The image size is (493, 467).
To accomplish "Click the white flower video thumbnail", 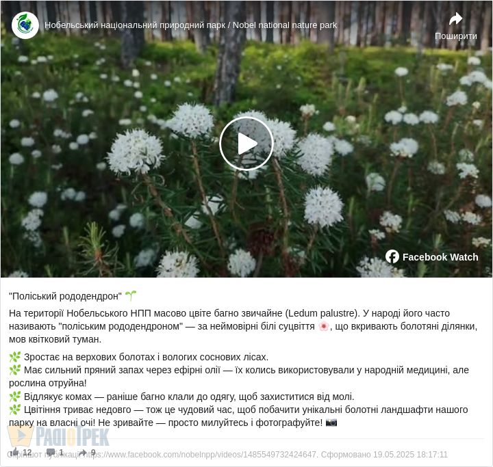I will tap(246, 139).
